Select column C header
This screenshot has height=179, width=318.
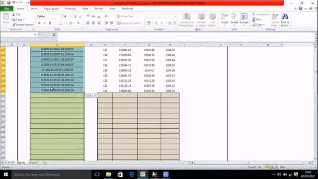tap(57, 45)
